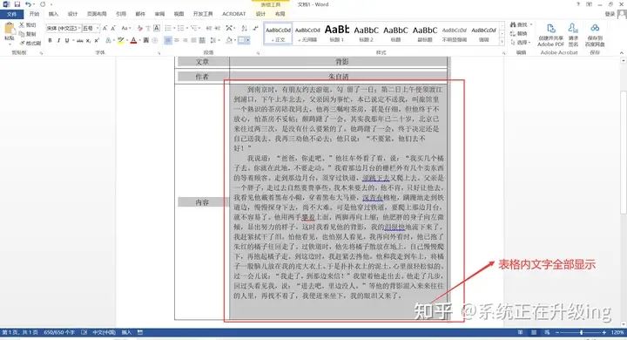Switch to the Developer (开发工具) tab
The width and height of the screenshot is (627, 340).
(203, 14)
